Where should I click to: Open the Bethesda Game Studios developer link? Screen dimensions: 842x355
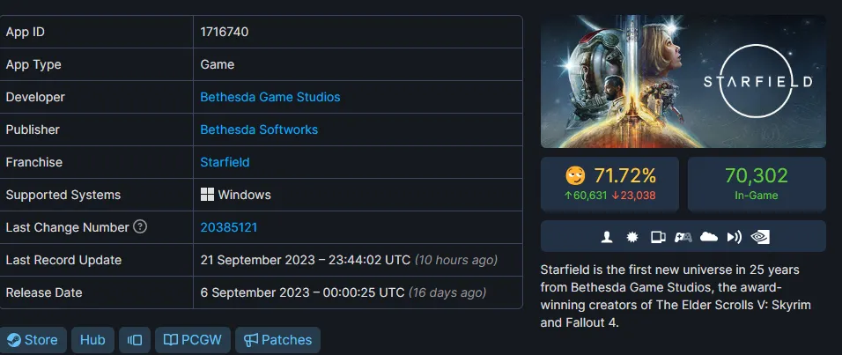[x=270, y=97]
